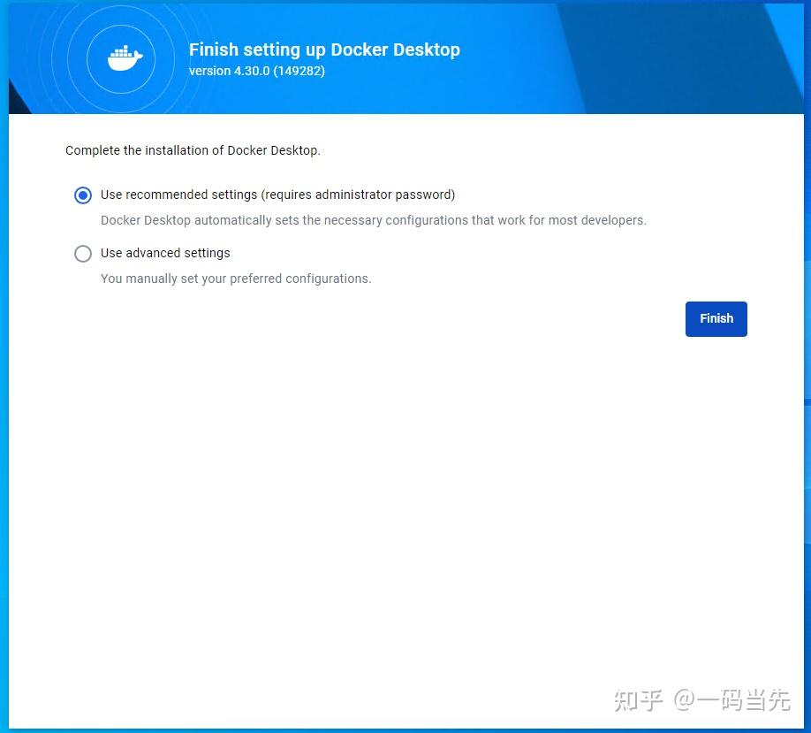Click the build number 149282 in the header
This screenshot has width=811, height=733.
tap(298, 71)
